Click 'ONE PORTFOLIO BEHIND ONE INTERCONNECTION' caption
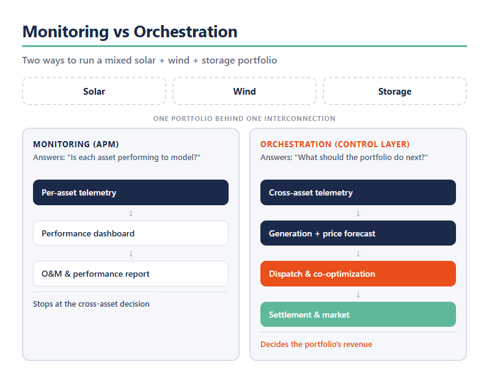The image size is (489, 383). coord(244,119)
